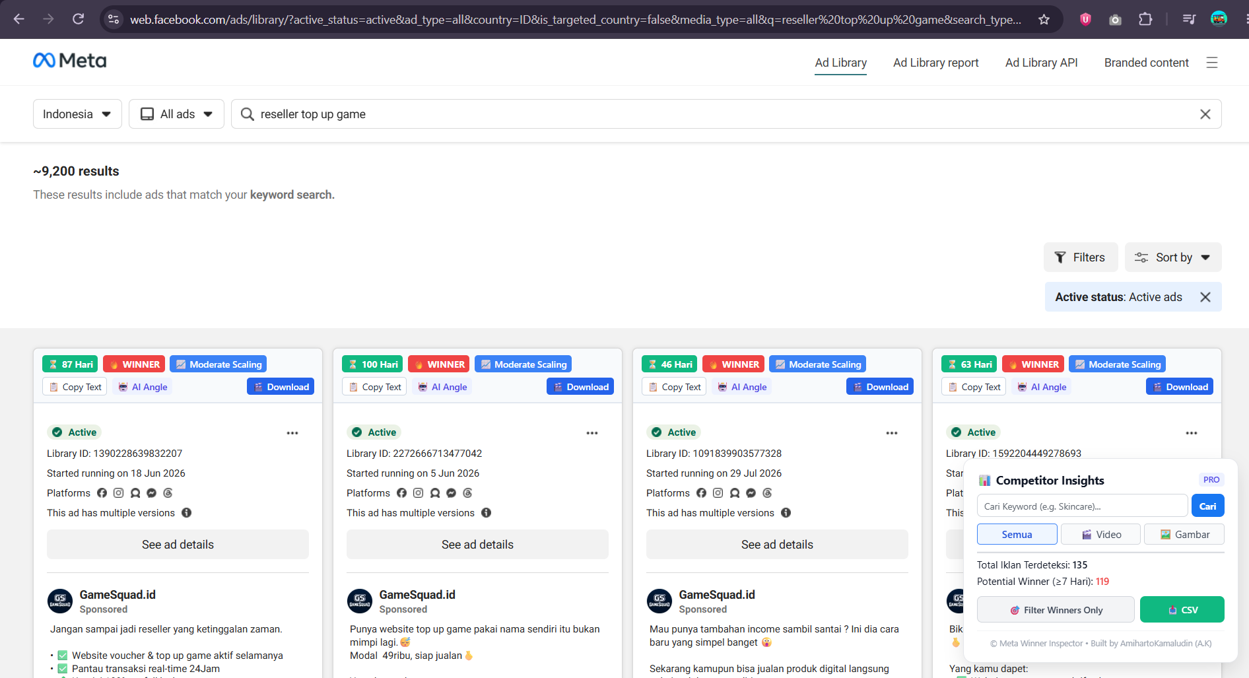Image resolution: width=1249 pixels, height=678 pixels.
Task: Select Video filter in Competitor Insights
Action: click(1100, 535)
